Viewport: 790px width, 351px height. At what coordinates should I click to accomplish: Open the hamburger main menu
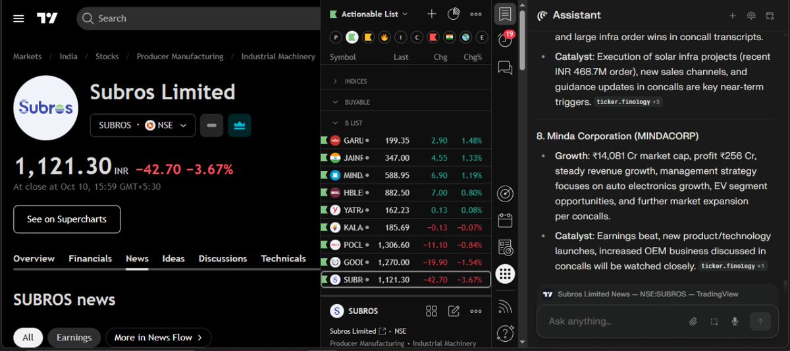[x=18, y=18]
